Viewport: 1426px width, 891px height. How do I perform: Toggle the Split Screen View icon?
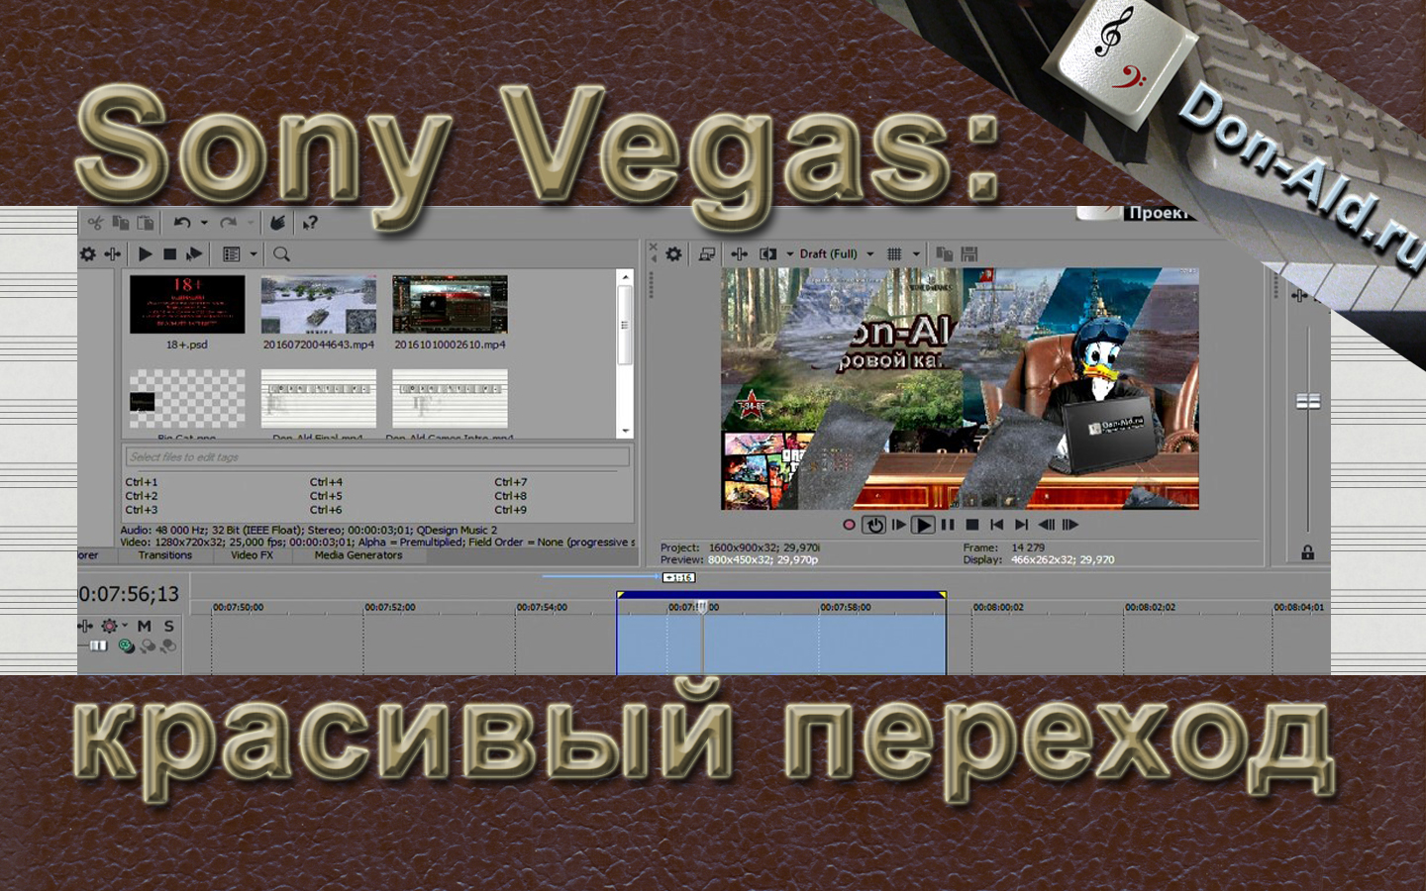pyautogui.click(x=767, y=254)
